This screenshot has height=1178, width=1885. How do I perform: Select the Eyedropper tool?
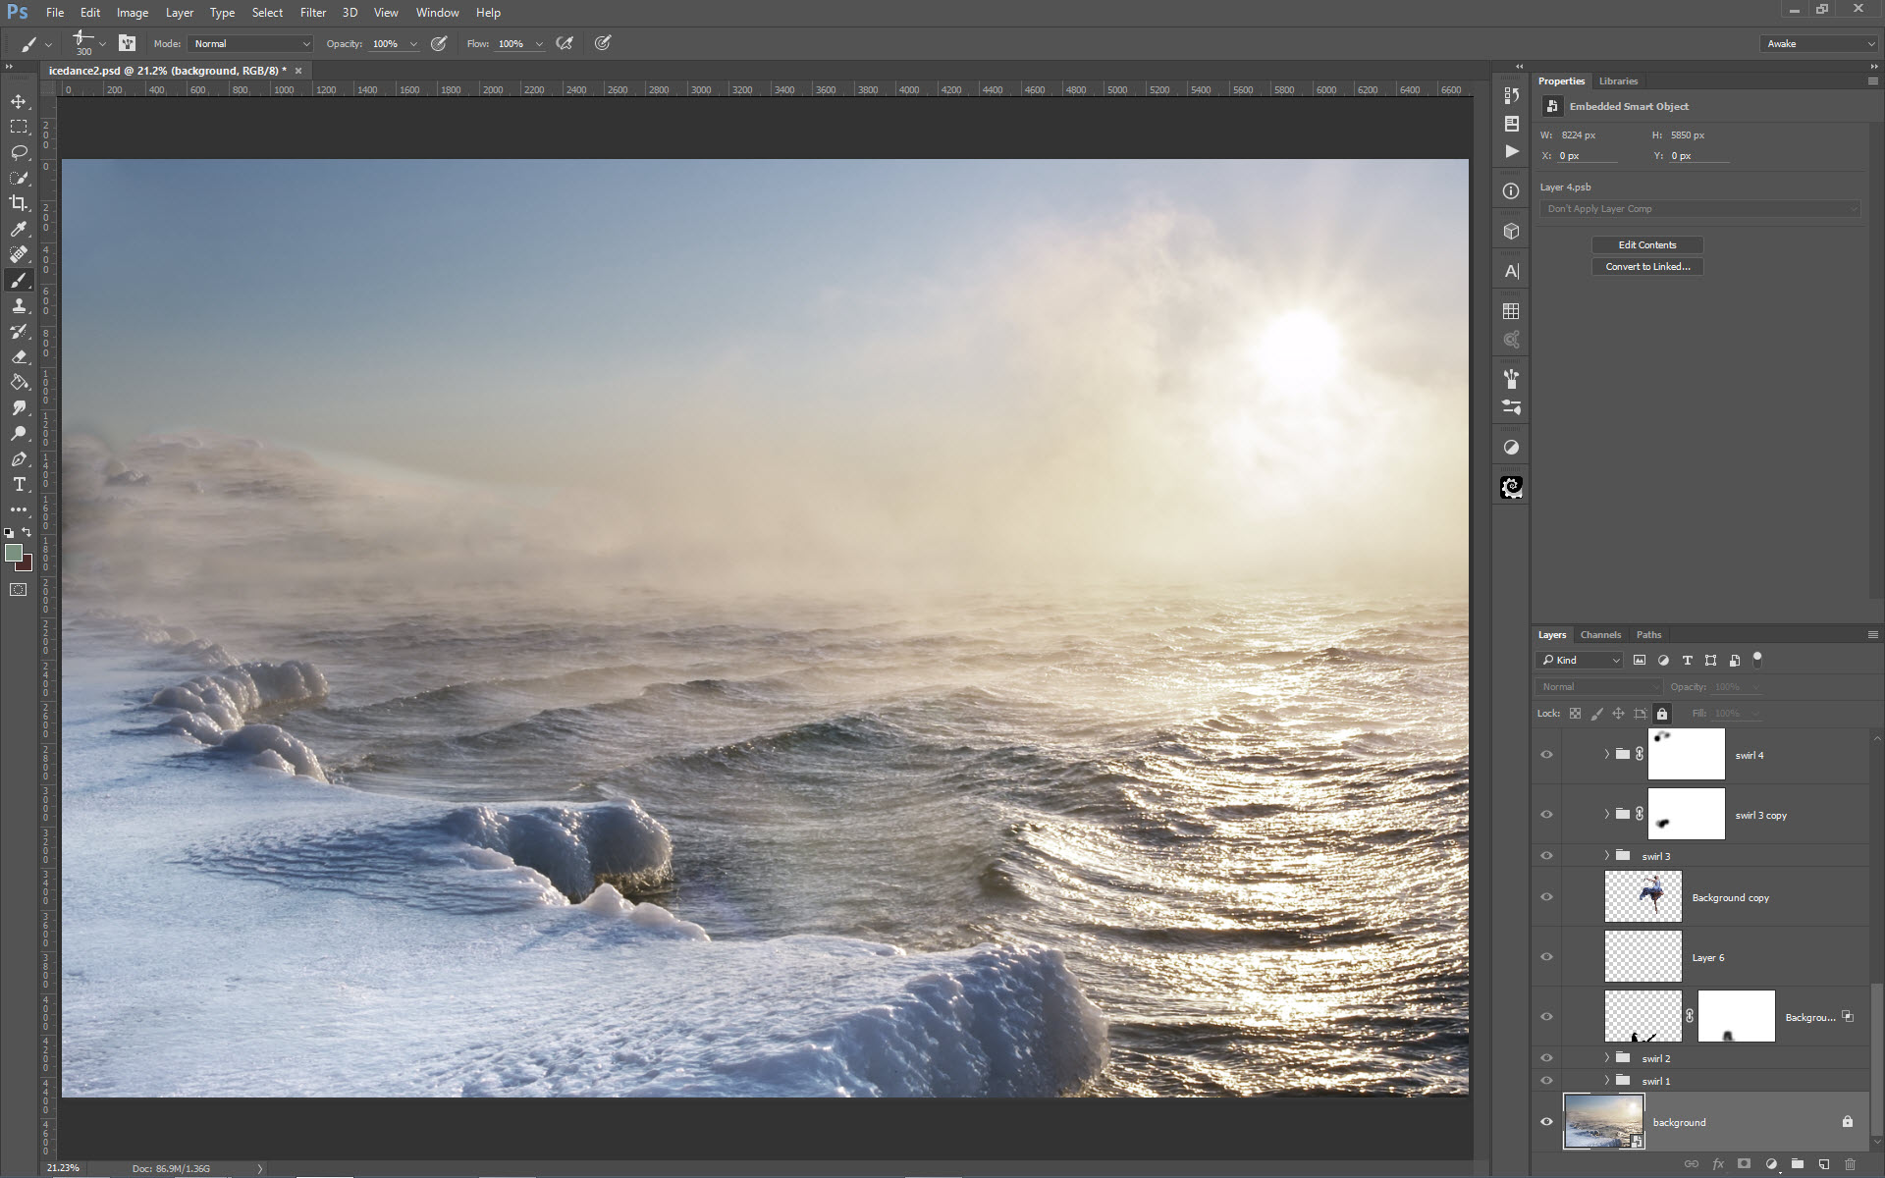click(19, 229)
